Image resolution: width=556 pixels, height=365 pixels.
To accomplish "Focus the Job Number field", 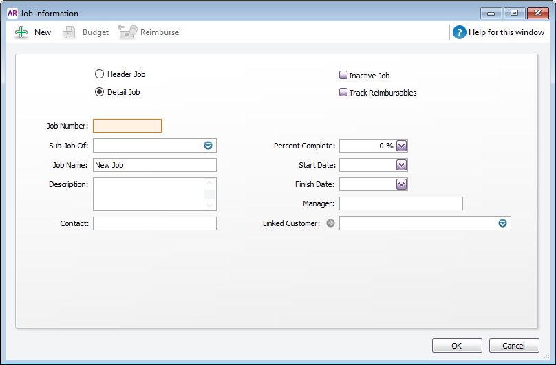I will (127, 126).
